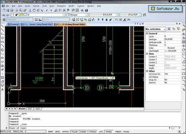Click the Quick Select filter icon in Properties
Screen dimensions: 186x134
(x=178, y=29)
